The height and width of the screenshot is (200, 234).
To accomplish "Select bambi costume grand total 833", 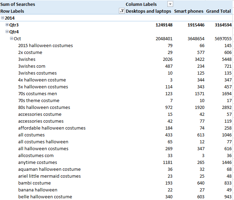I will pos(228,183).
